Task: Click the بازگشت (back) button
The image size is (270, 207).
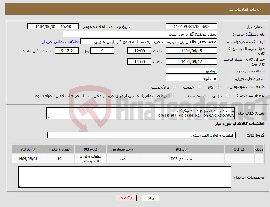Action: click(x=126, y=198)
